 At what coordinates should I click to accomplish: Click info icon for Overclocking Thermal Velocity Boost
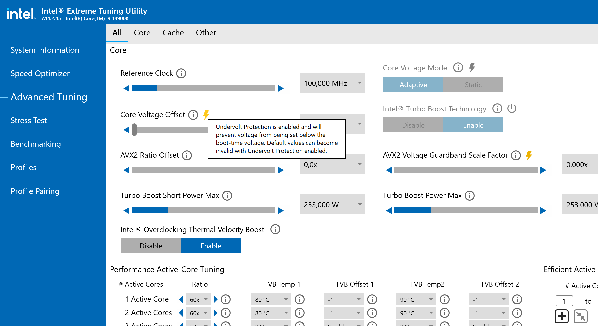click(x=275, y=229)
